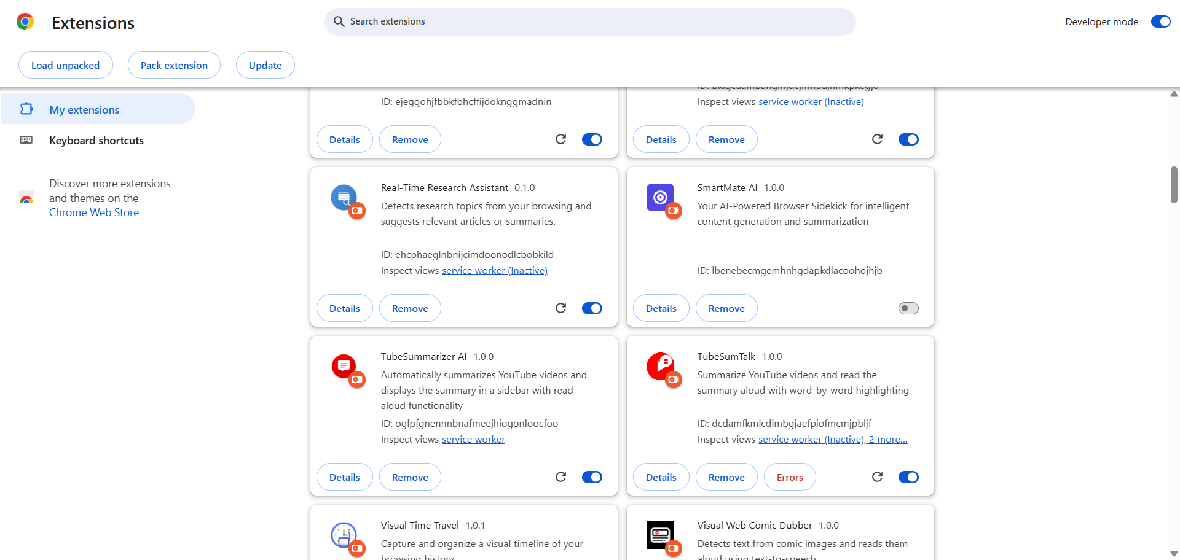Click the My extensions puzzle icon
1180x560 pixels.
pyautogui.click(x=26, y=109)
